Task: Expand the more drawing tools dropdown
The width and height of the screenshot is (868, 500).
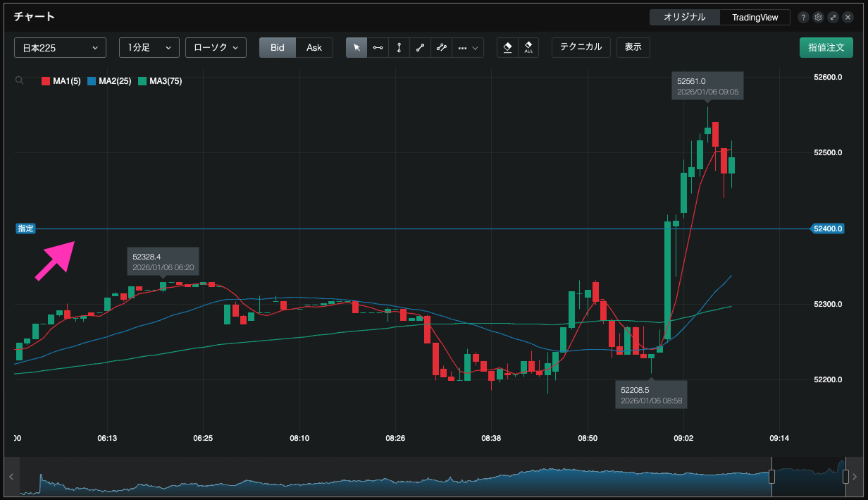Action: click(x=468, y=47)
